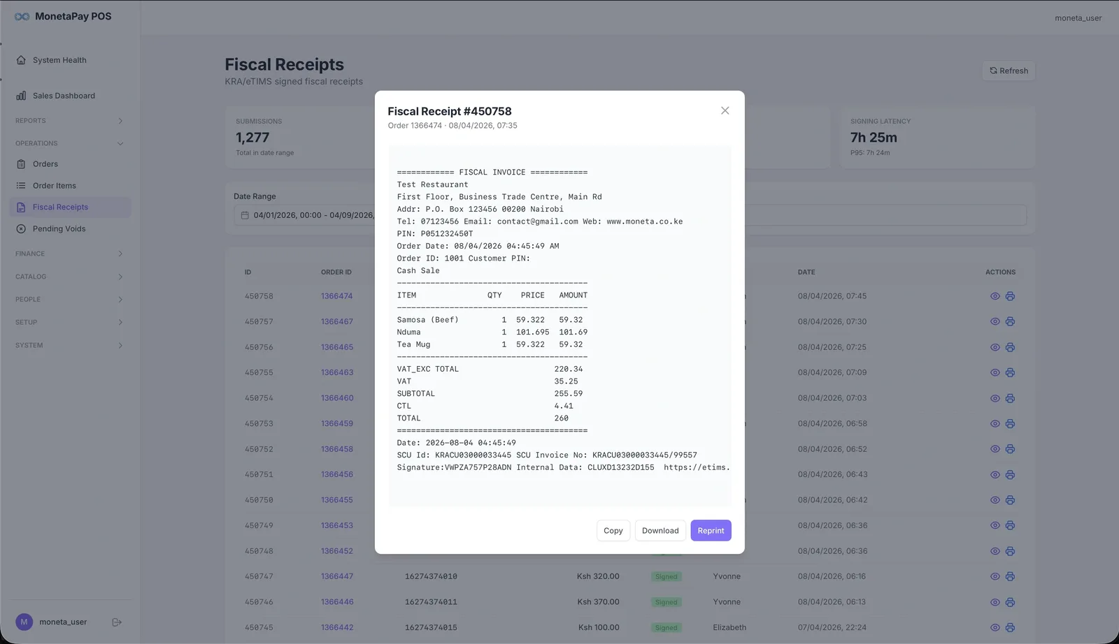View receipt 450748 with eye icon
This screenshot has height=644, width=1119.
click(x=995, y=551)
